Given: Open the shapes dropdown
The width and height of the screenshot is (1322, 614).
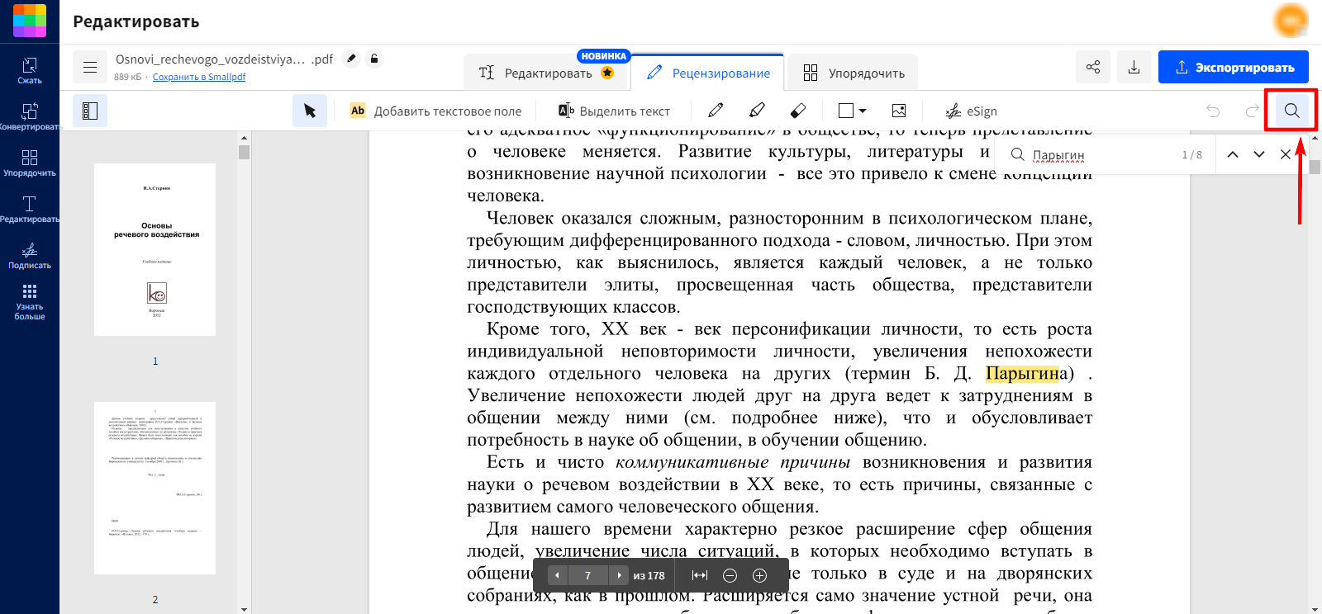Looking at the screenshot, I should [852, 111].
